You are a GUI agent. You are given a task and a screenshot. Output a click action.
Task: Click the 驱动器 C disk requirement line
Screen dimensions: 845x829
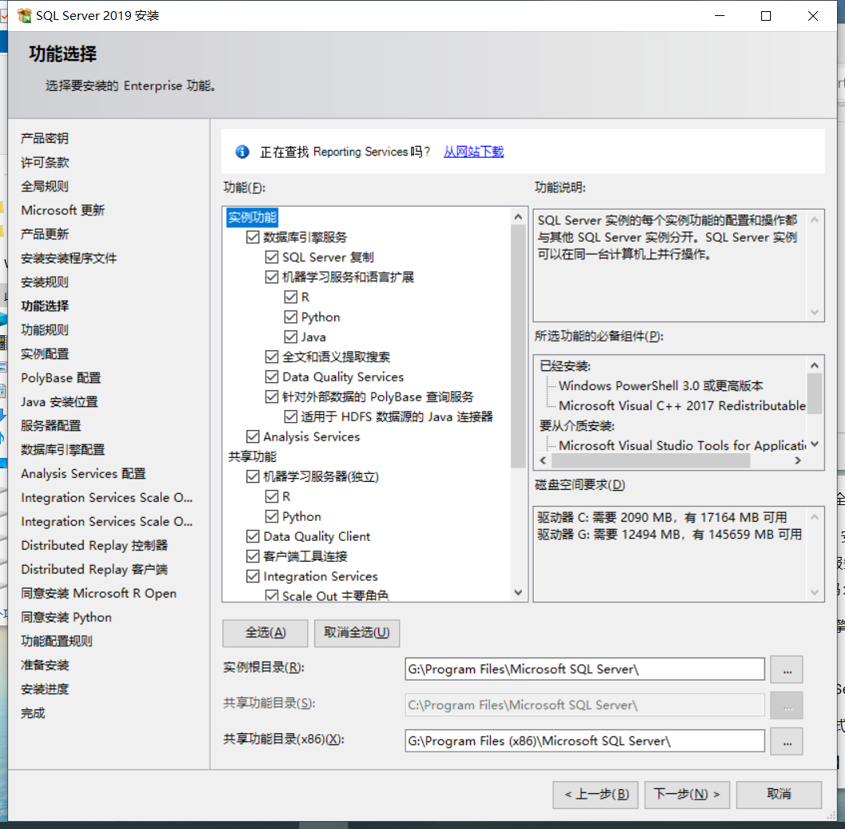pyautogui.click(x=661, y=518)
